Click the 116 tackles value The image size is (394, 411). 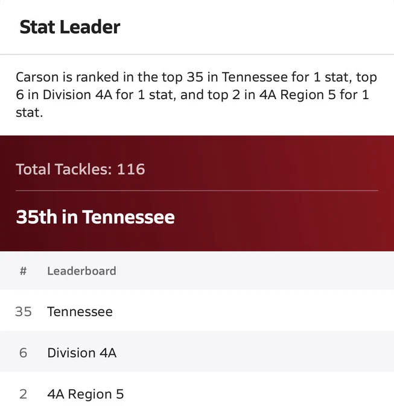(131, 169)
